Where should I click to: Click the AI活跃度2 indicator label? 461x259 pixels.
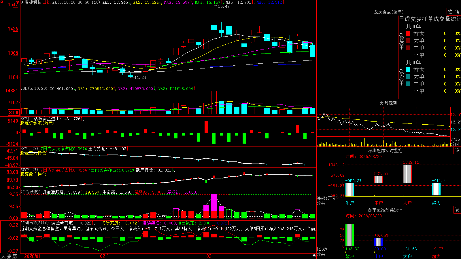(31, 192)
